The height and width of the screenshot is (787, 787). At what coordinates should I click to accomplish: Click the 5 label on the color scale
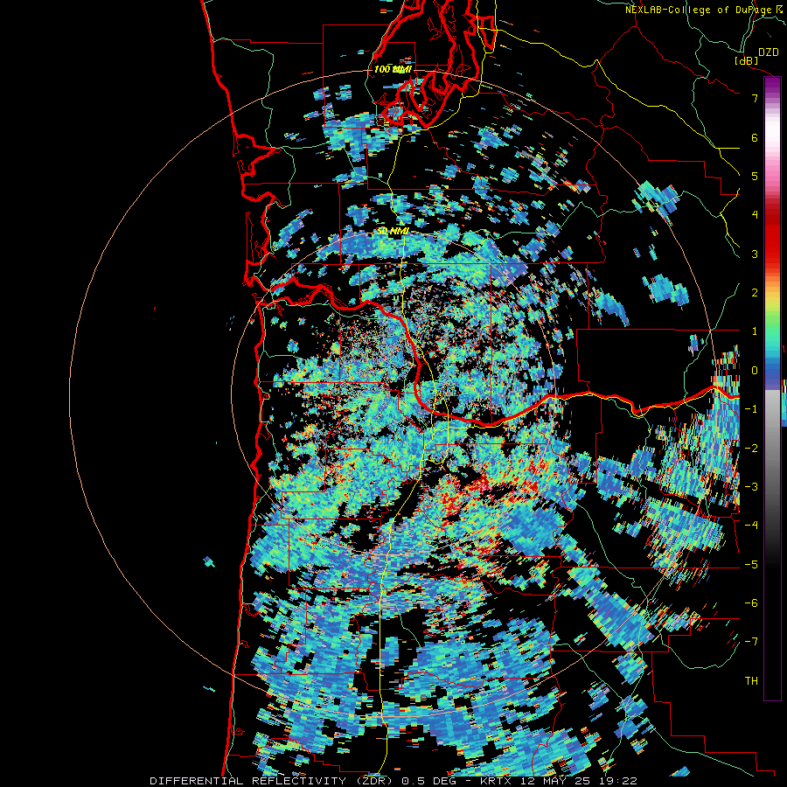tap(755, 176)
